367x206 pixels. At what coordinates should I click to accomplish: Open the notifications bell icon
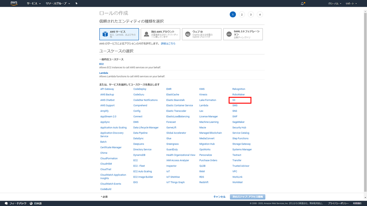coord(302,3)
